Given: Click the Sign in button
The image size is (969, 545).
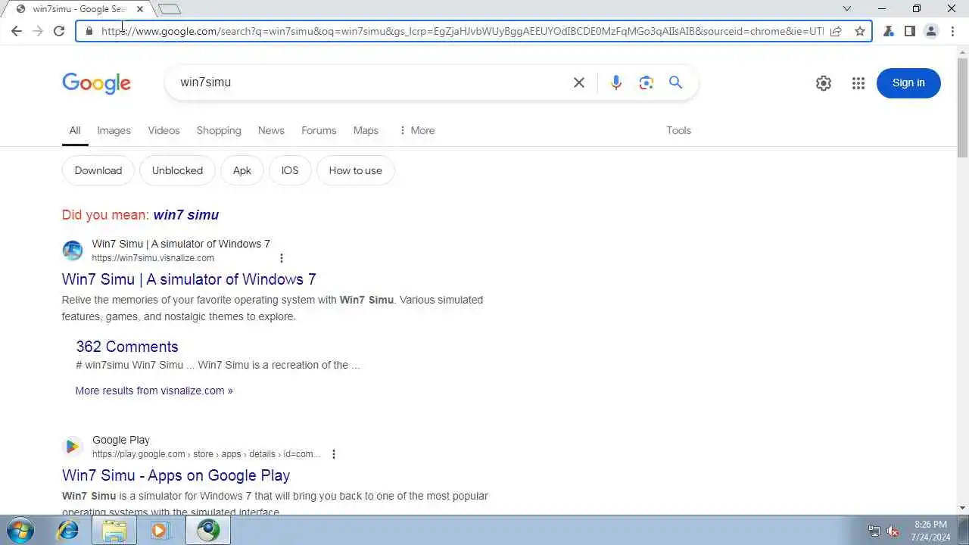Looking at the screenshot, I should pos(908,83).
